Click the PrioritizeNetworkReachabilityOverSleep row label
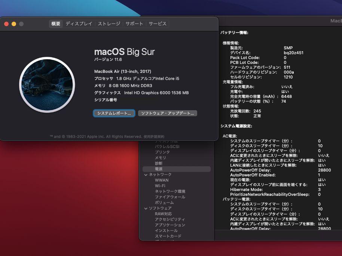This screenshot has width=342, height=256. [270, 194]
